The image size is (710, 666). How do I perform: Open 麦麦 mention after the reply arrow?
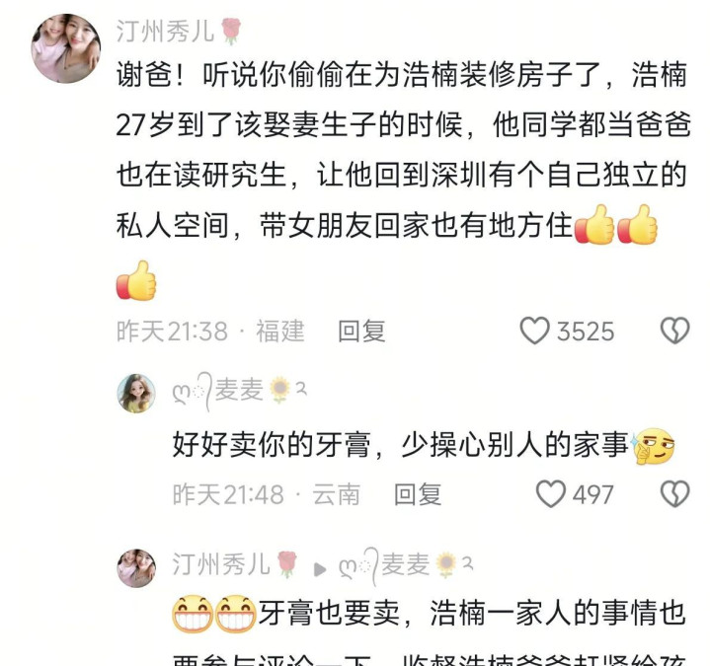tap(406, 565)
